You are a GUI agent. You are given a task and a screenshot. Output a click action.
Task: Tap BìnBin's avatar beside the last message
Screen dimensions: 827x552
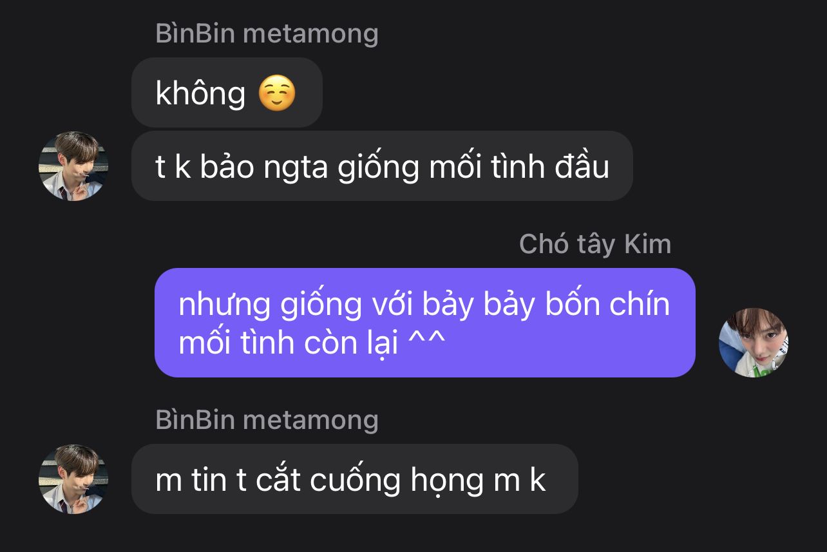[73, 479]
